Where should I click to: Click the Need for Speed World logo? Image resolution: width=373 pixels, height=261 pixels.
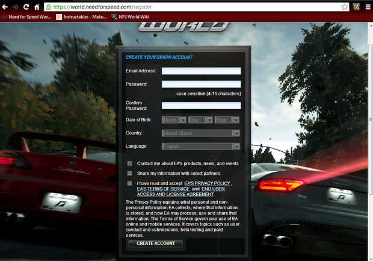click(183, 27)
